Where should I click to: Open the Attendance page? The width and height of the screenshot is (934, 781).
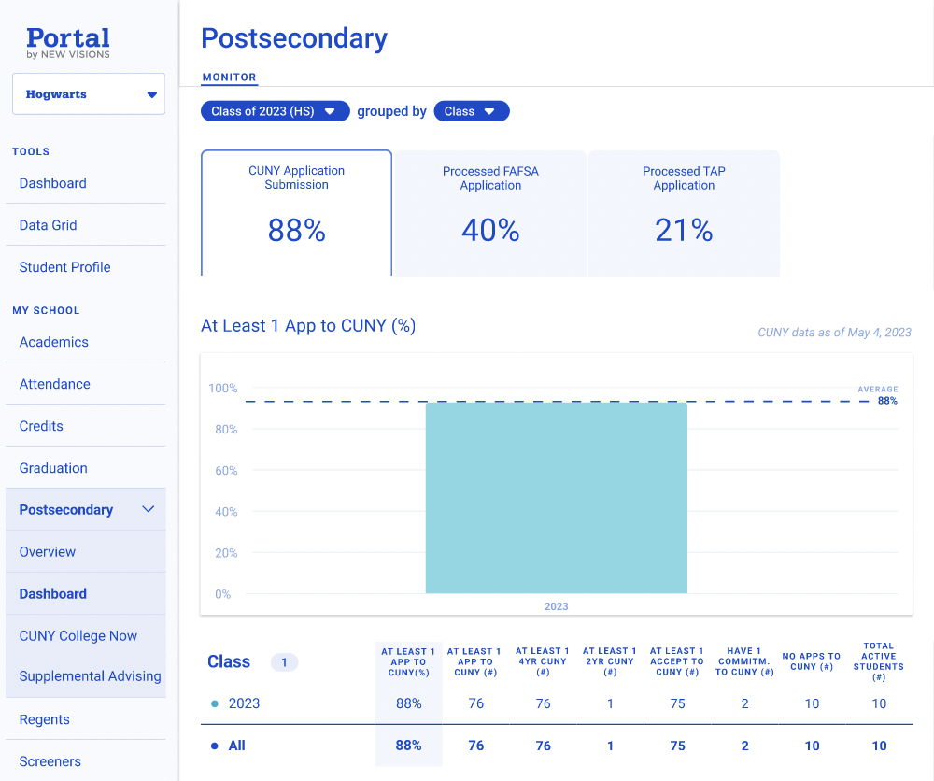tap(55, 384)
